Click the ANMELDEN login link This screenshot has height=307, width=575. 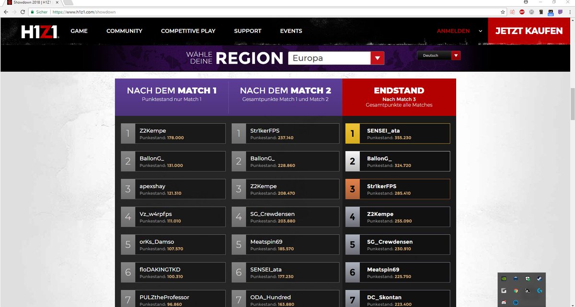453,31
